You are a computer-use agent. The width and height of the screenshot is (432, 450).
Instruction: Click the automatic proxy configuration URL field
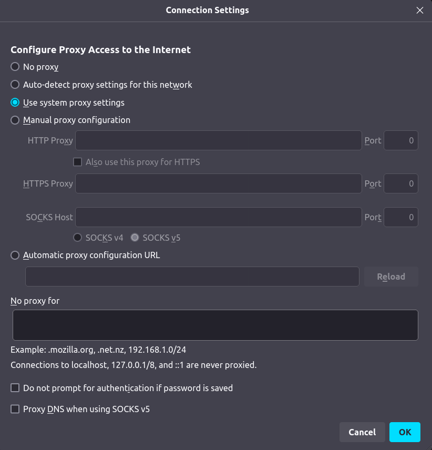(x=192, y=277)
